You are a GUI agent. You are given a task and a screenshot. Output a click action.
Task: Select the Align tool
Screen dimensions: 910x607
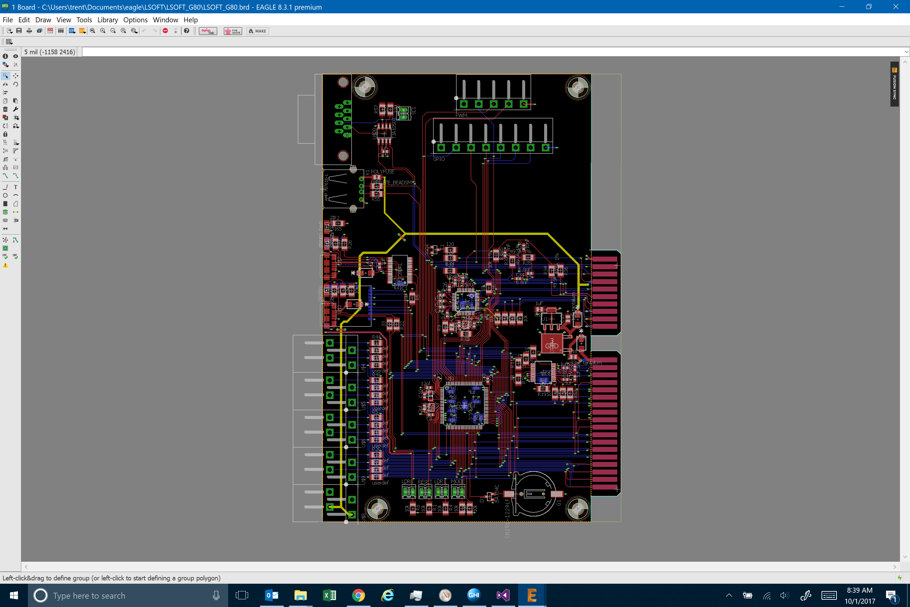[5, 93]
